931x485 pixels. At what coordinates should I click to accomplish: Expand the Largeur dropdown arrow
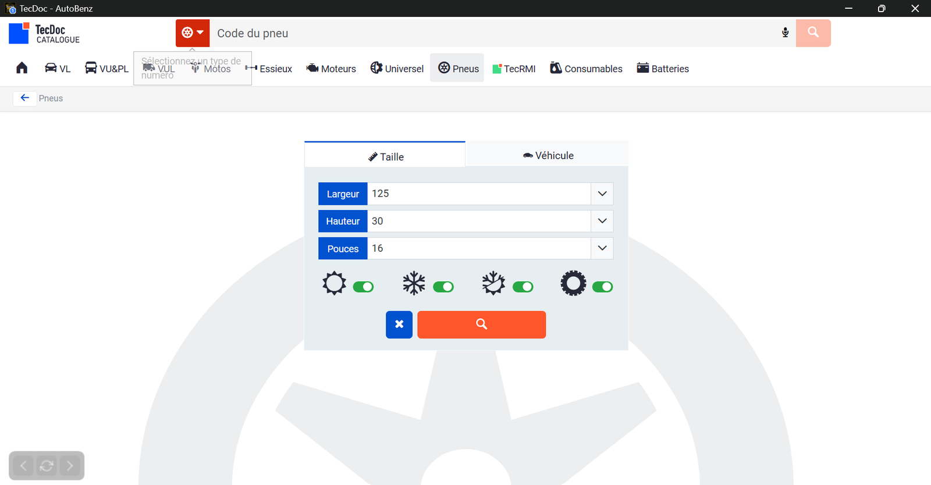tap(602, 194)
